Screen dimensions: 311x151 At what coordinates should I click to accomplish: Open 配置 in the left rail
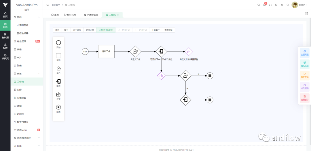(5, 46)
